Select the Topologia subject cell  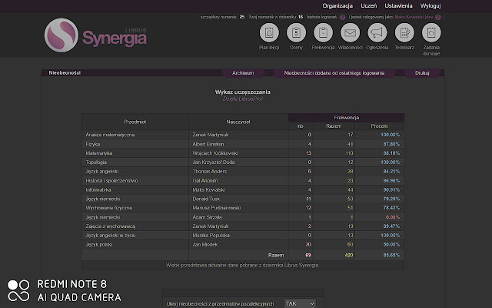coord(135,162)
